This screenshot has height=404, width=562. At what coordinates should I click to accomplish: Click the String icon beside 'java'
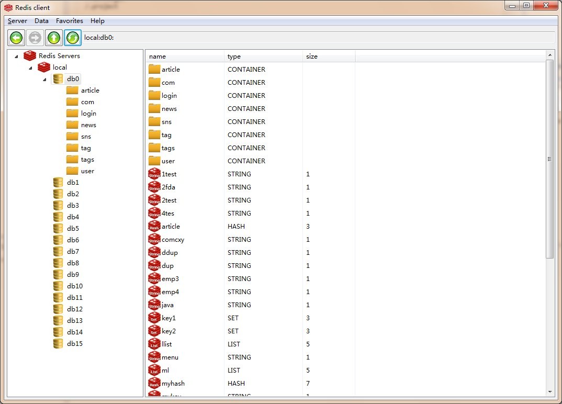[x=153, y=305]
